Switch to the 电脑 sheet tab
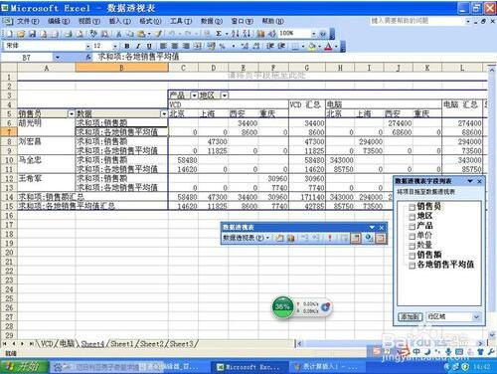Screen dimensions: 497x374 [67, 344]
